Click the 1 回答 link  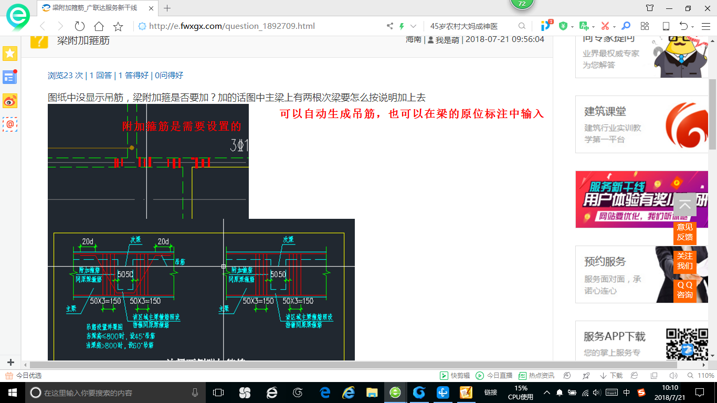pyautogui.click(x=101, y=75)
